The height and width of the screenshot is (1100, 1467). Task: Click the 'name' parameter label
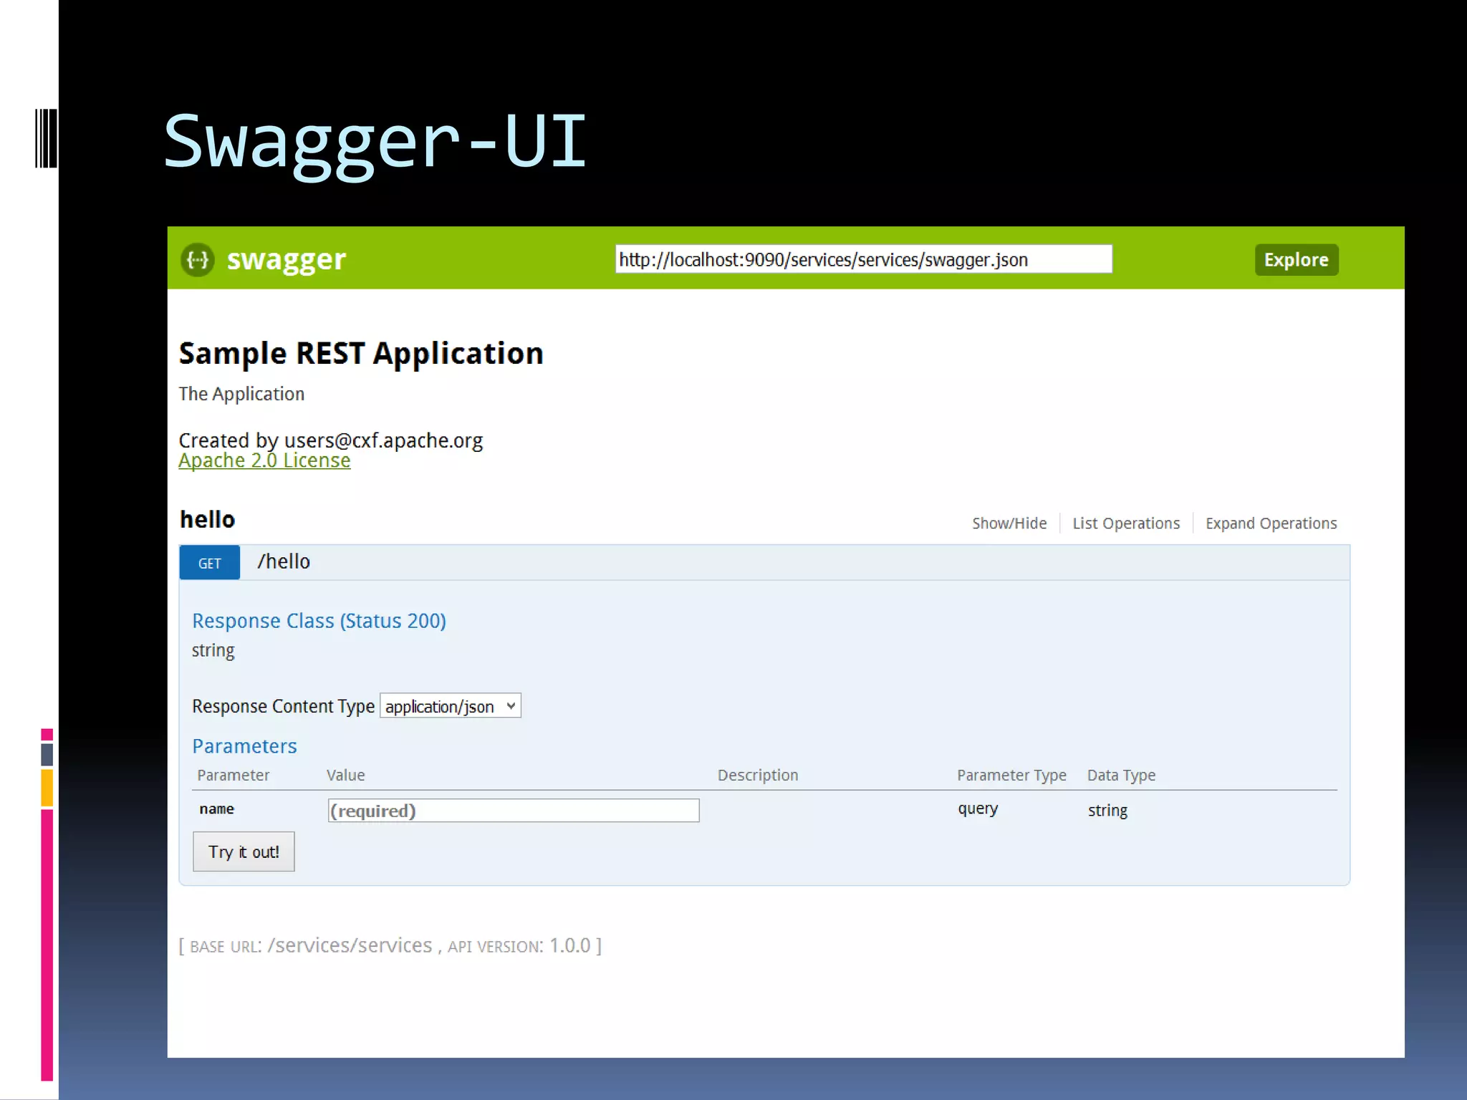tap(217, 809)
